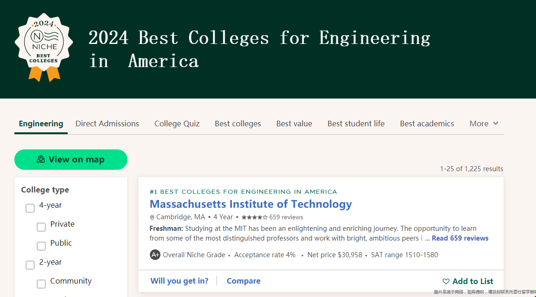Viewport: 536px width, 297px height.
Task: Click the A+ Overall Niche Grade badge
Action: [155, 254]
